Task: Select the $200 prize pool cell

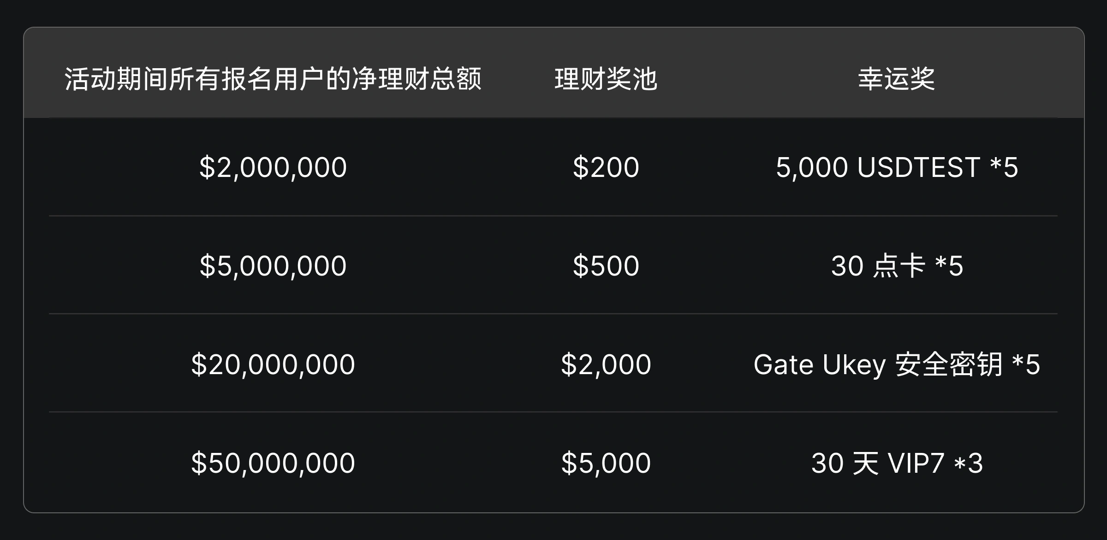Action: [x=606, y=167]
